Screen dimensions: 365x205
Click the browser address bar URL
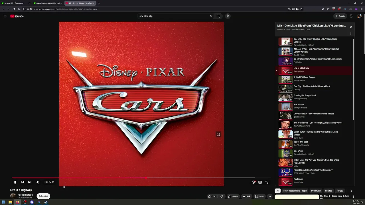pos(66,9)
